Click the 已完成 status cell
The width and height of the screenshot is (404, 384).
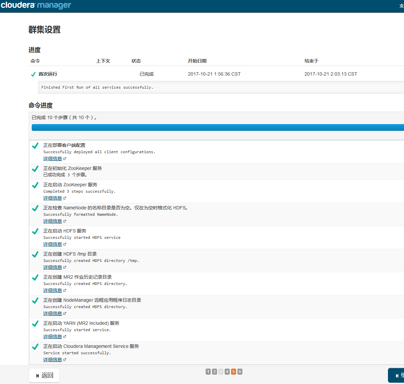coord(147,74)
